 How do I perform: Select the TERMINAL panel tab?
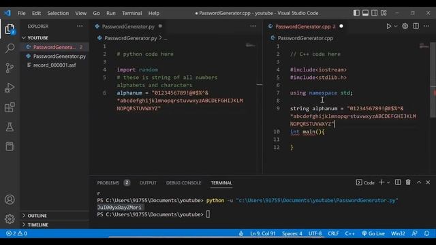coord(221,183)
